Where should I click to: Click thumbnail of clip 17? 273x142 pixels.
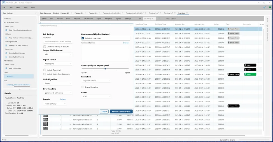45,120
